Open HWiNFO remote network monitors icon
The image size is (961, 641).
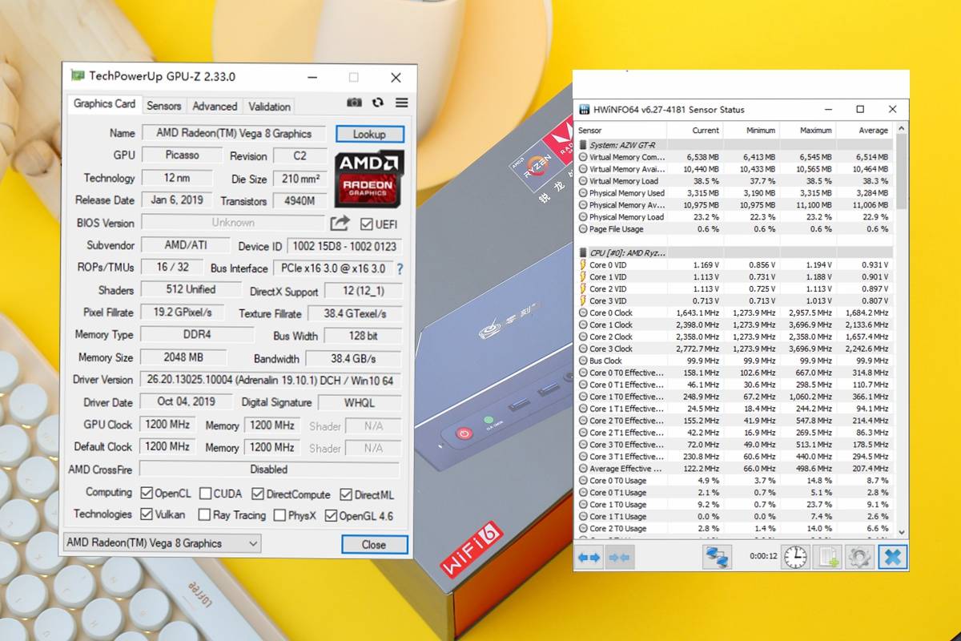[x=717, y=557]
